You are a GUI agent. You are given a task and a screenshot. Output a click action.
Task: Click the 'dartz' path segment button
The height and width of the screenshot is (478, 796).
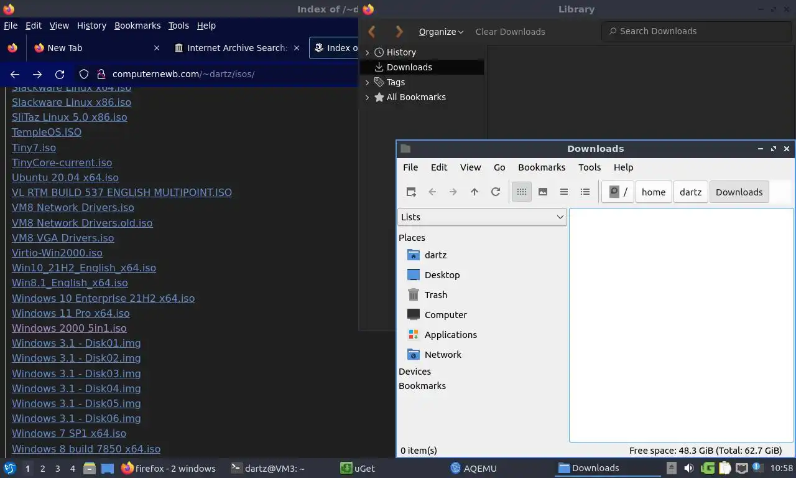pos(690,192)
